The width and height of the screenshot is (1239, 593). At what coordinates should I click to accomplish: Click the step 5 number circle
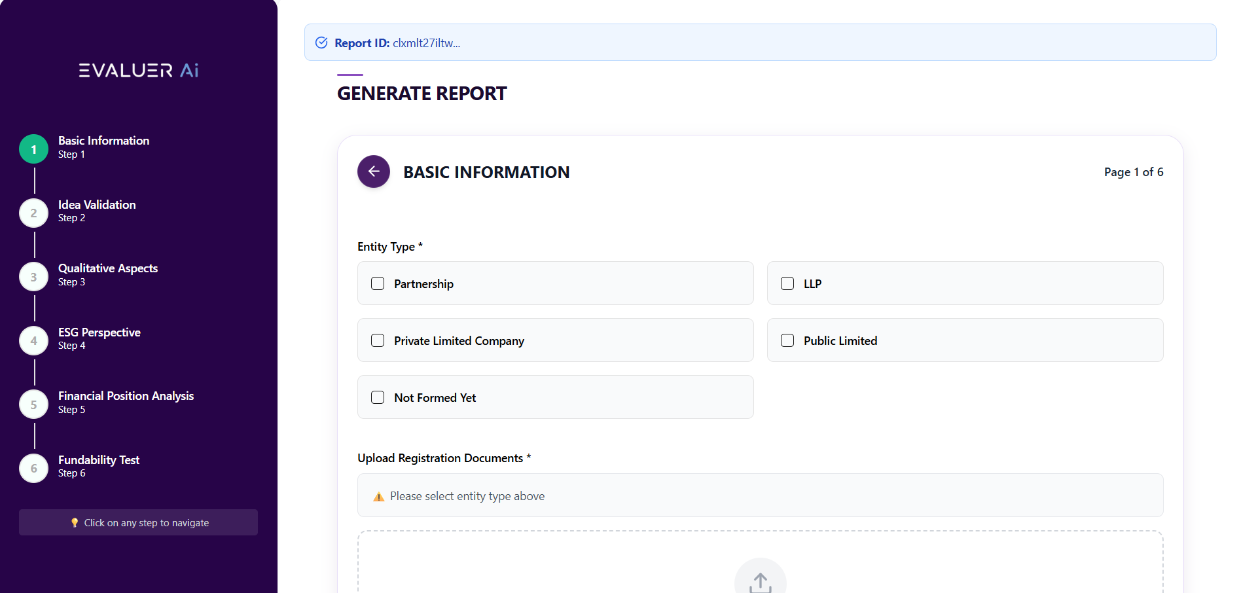point(34,404)
